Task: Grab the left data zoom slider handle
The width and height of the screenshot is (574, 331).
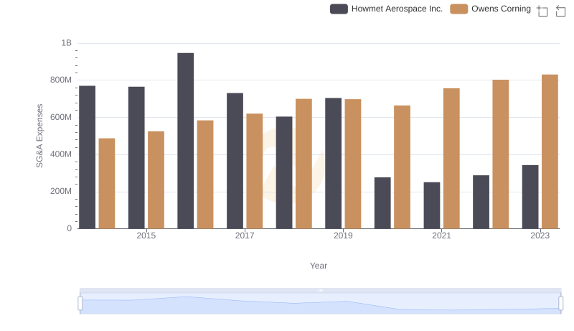Action: click(80, 304)
